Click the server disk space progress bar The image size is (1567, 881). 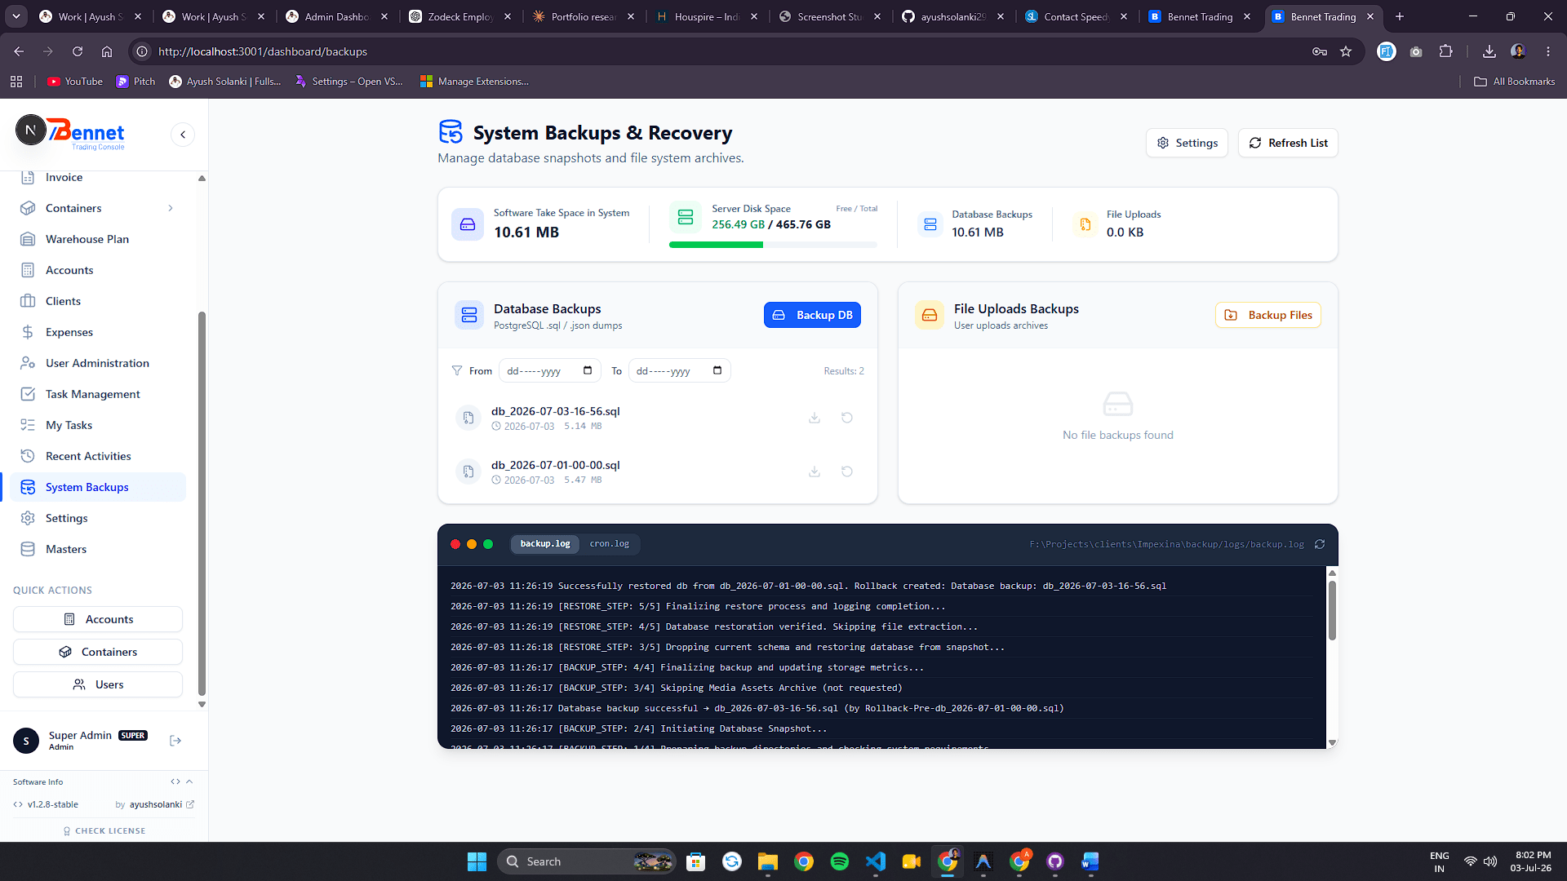coord(773,245)
